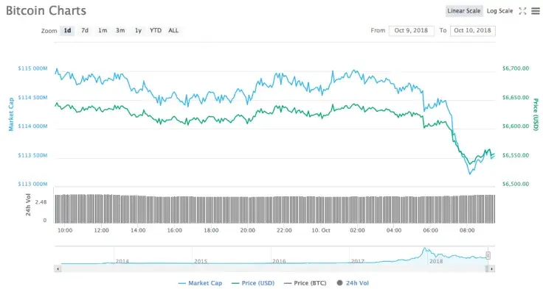543x289 pixels.
Task: Select the 1d zoom range
Action: 67,30
